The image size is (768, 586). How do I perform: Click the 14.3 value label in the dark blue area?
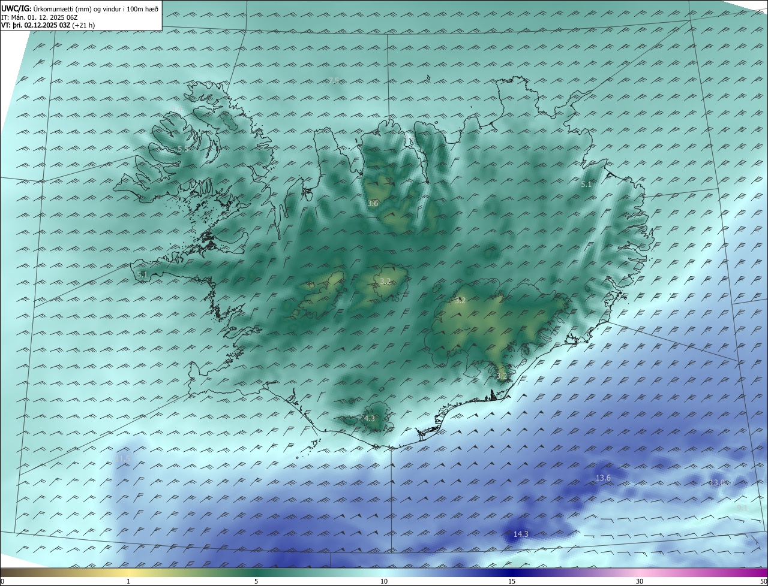coord(521,534)
